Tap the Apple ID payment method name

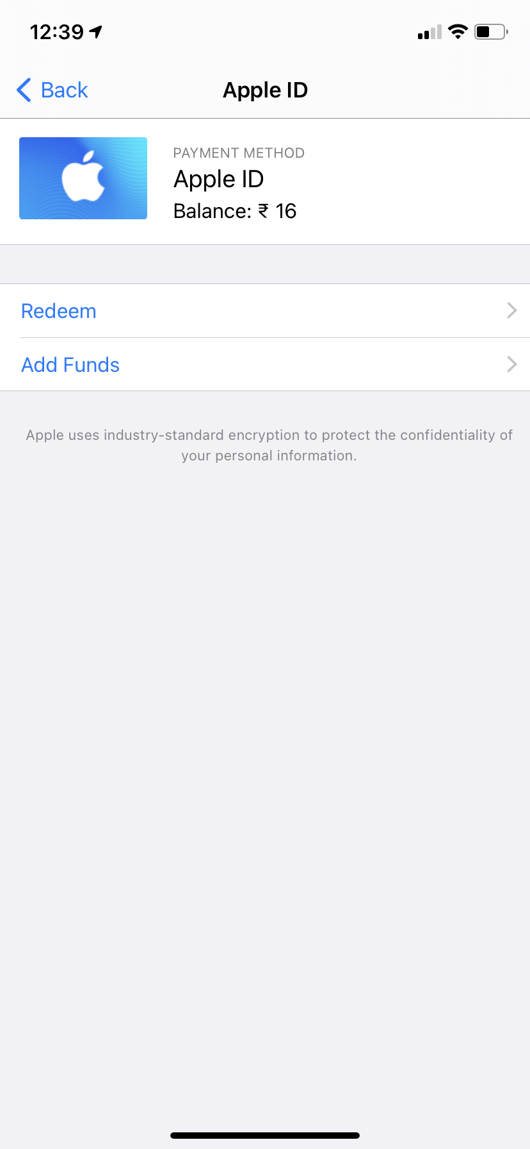point(218,180)
